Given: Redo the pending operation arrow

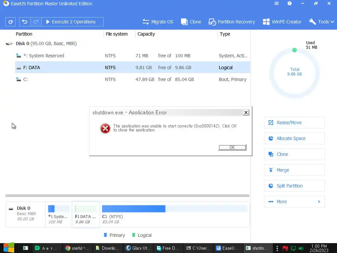Looking at the screenshot, I should (x=36, y=22).
